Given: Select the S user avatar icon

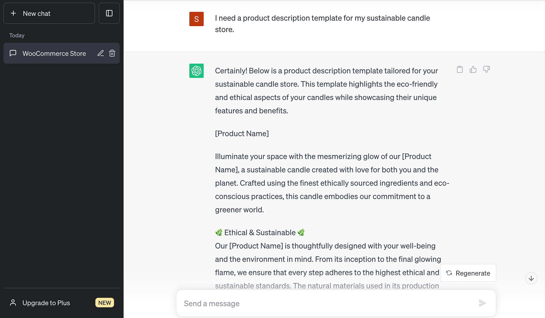Looking at the screenshot, I should tap(196, 19).
